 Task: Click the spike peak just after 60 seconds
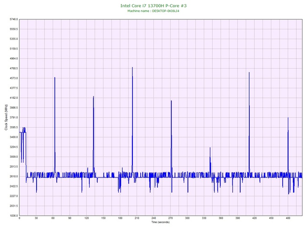(x=55, y=78)
